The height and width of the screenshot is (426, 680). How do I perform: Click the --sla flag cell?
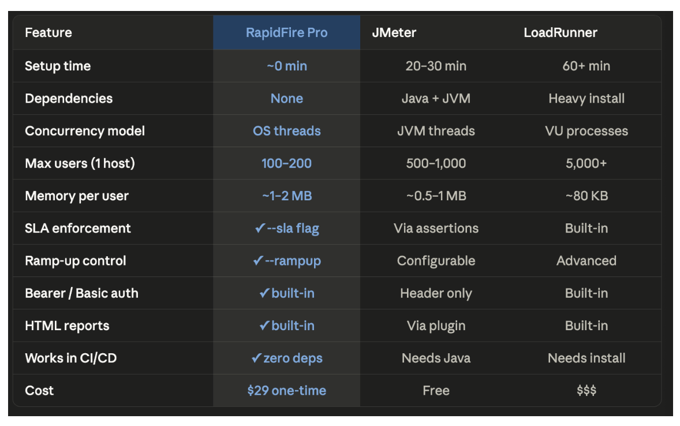[287, 228]
